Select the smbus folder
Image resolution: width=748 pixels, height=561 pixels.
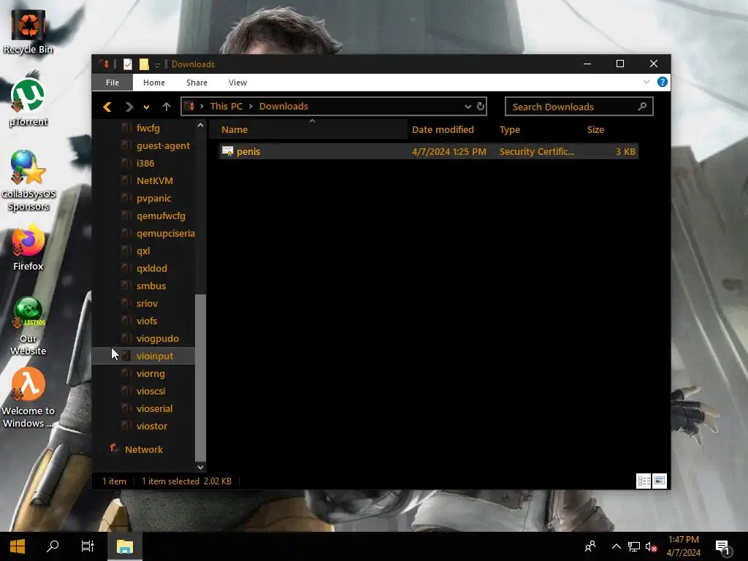click(150, 286)
